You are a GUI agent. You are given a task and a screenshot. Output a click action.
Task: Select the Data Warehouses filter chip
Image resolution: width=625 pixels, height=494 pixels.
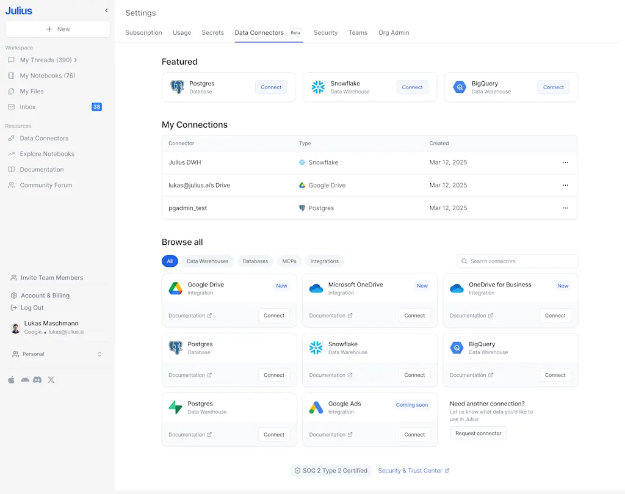pos(208,261)
